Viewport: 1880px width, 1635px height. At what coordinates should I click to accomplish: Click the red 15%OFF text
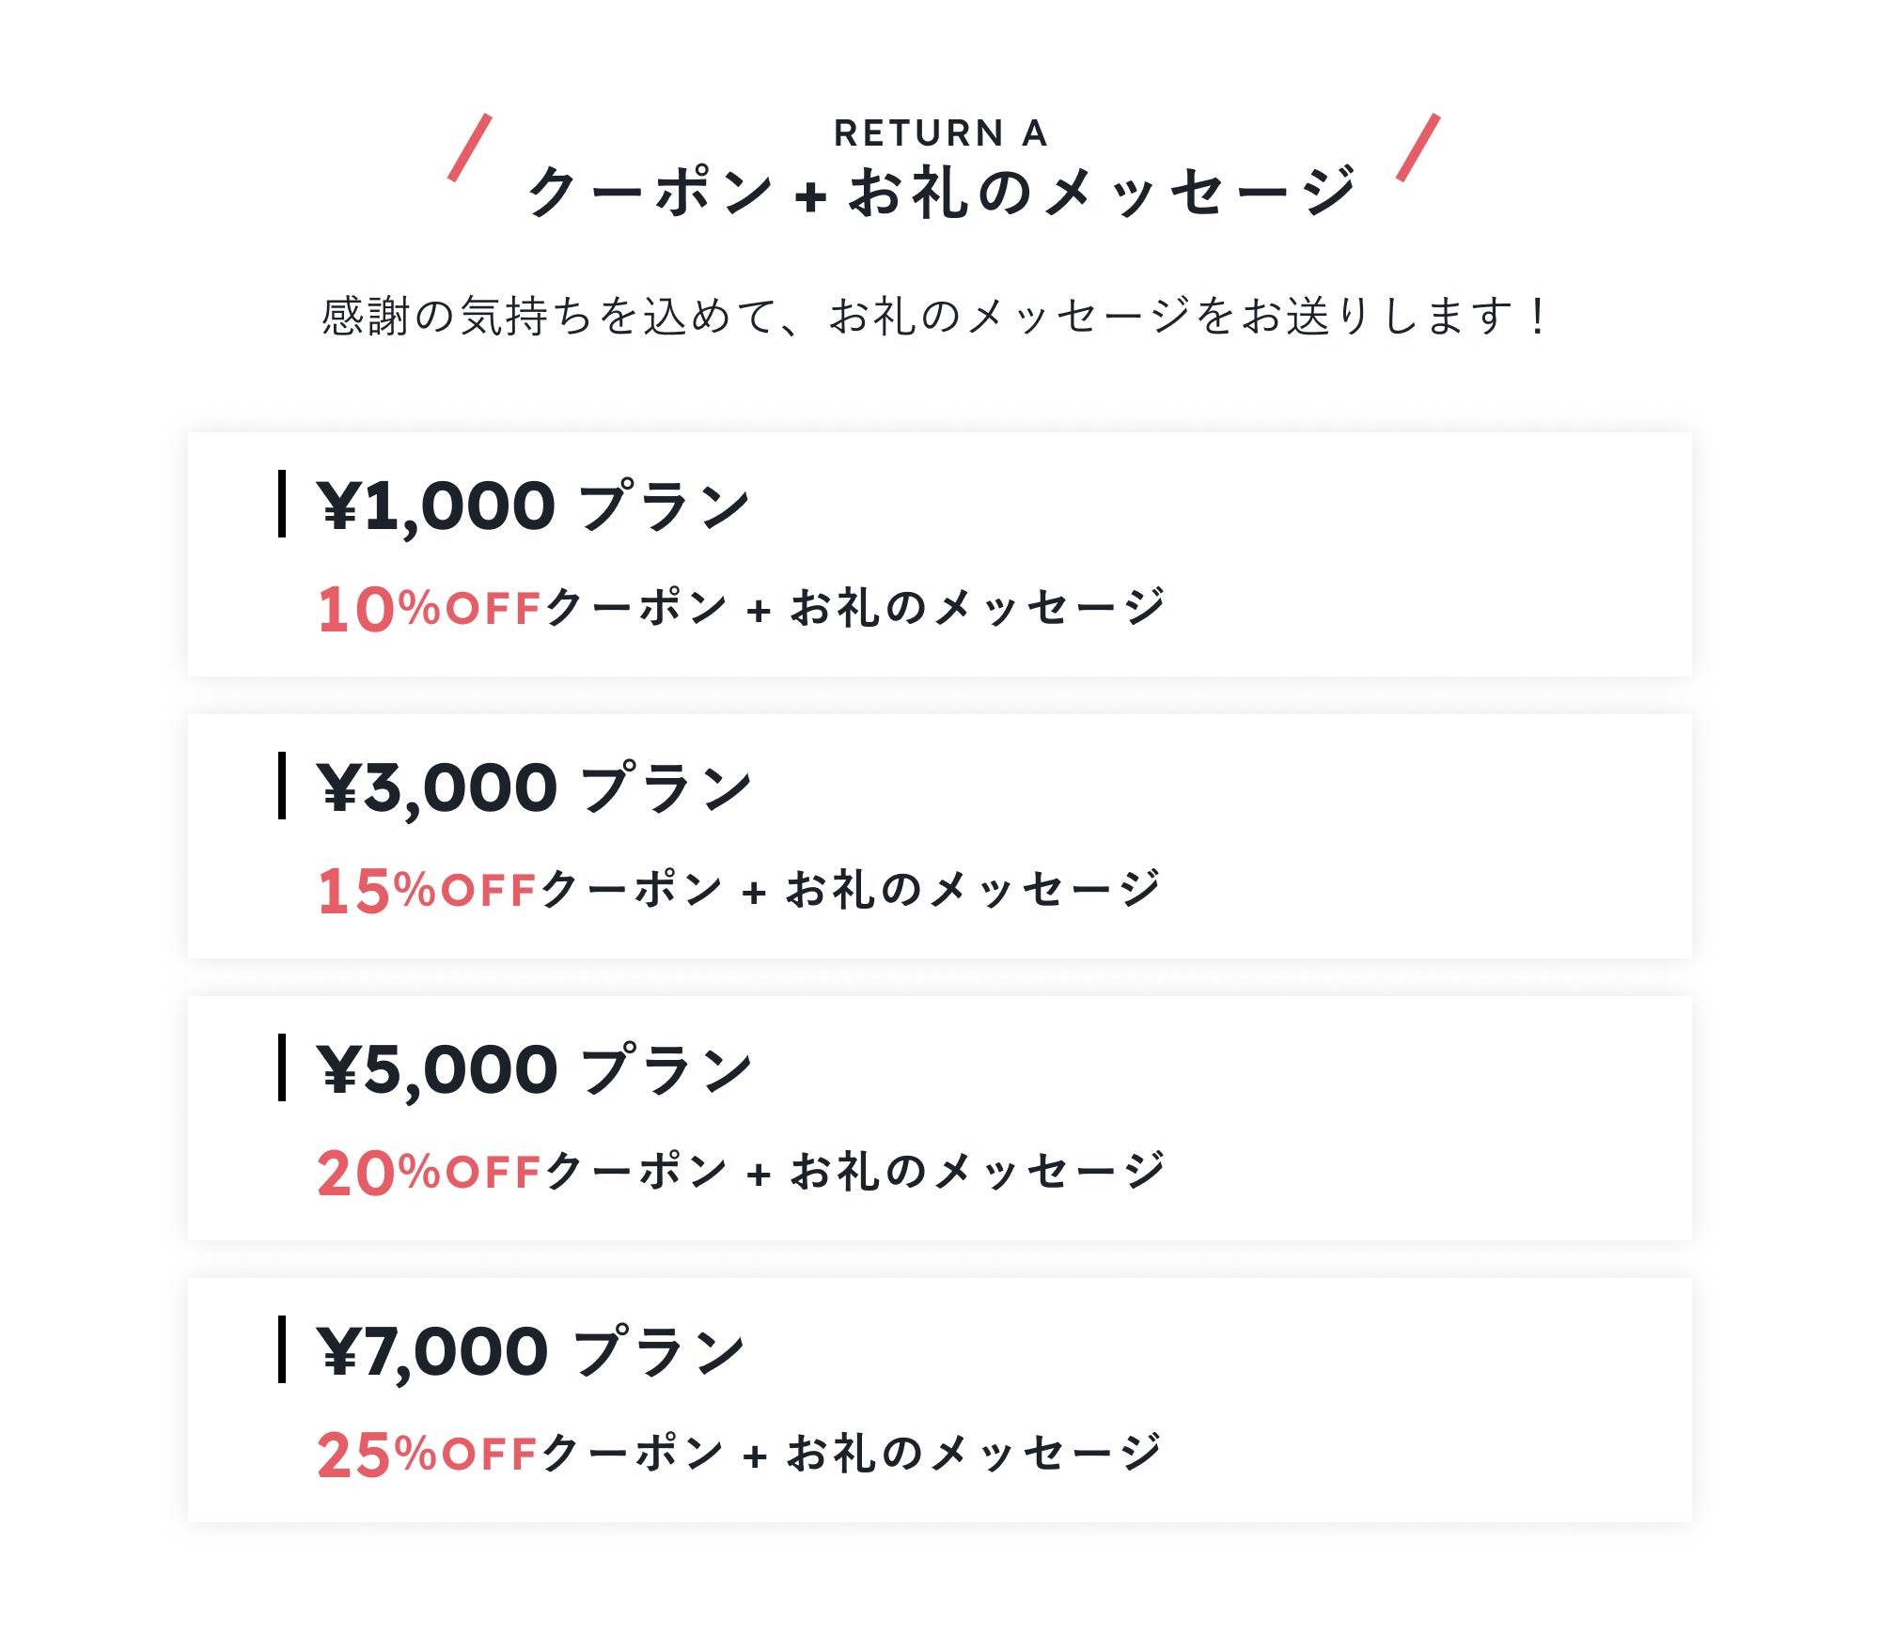(427, 891)
